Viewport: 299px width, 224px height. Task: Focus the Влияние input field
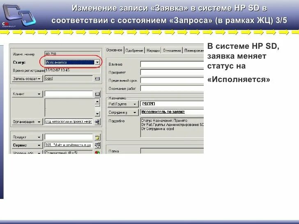(172, 64)
